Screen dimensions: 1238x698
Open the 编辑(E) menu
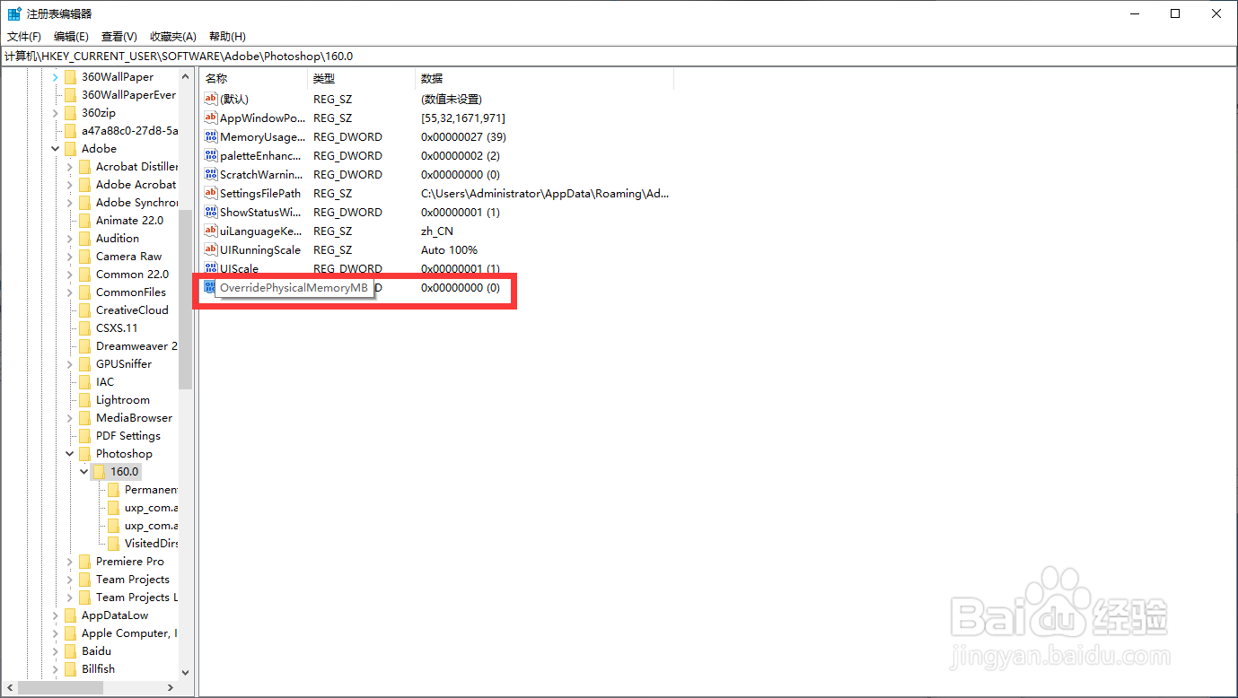(x=71, y=36)
